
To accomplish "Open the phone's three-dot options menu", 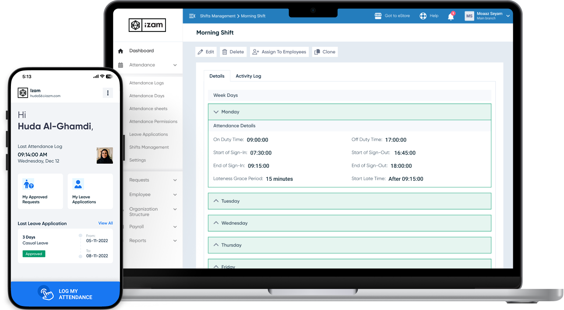I will tap(108, 93).
